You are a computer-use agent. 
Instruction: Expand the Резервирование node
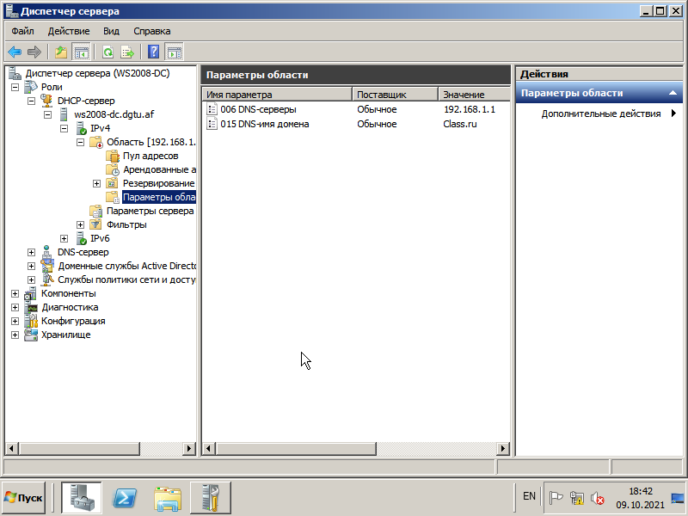point(97,183)
